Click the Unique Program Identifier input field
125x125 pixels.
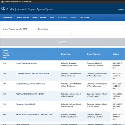click(19, 33)
